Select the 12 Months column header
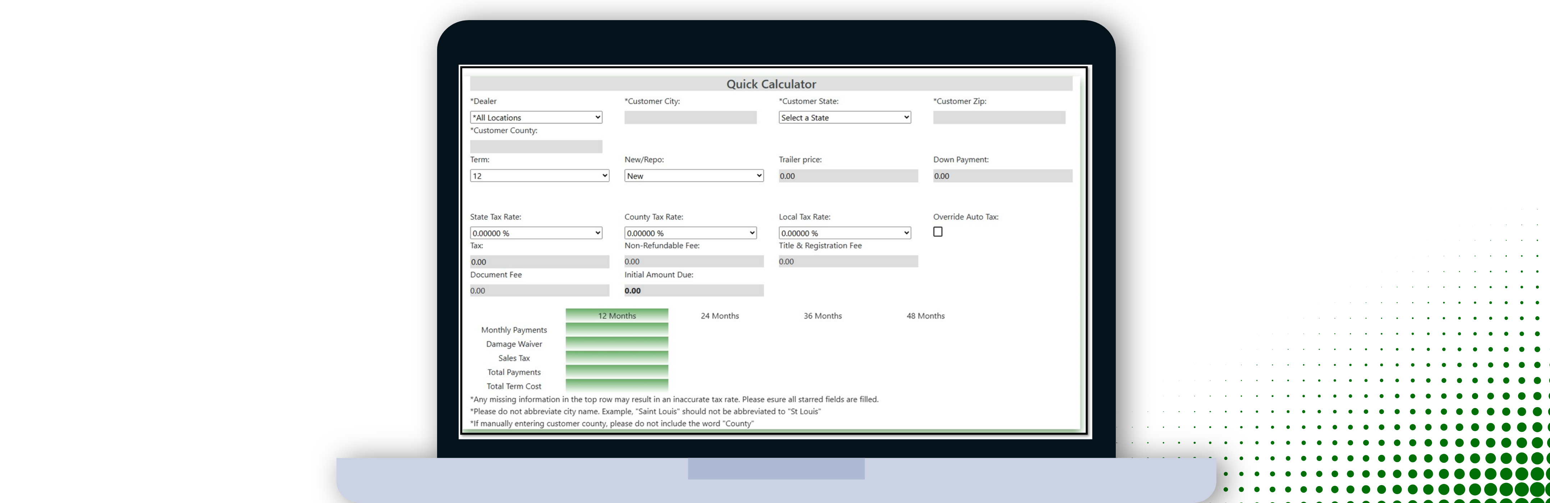The image size is (1550, 503). click(x=617, y=315)
